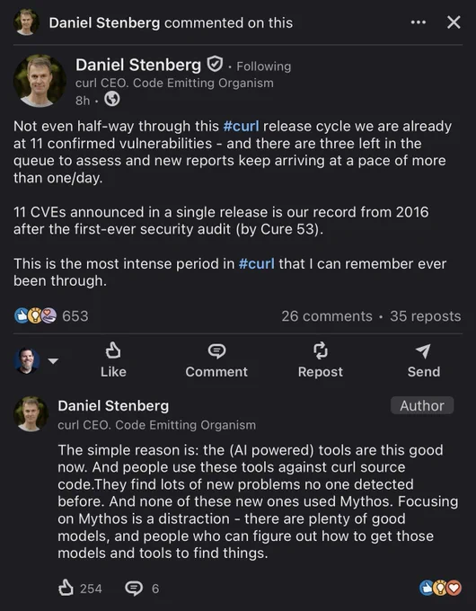476x611 pixels.
Task: Open the first #curl hashtag link
Action: [x=241, y=127]
